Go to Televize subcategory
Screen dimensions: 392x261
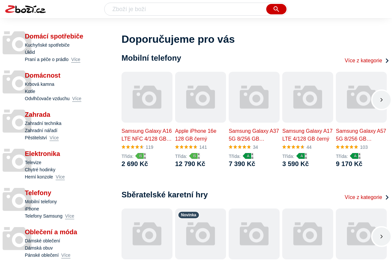pyautogui.click(x=33, y=162)
